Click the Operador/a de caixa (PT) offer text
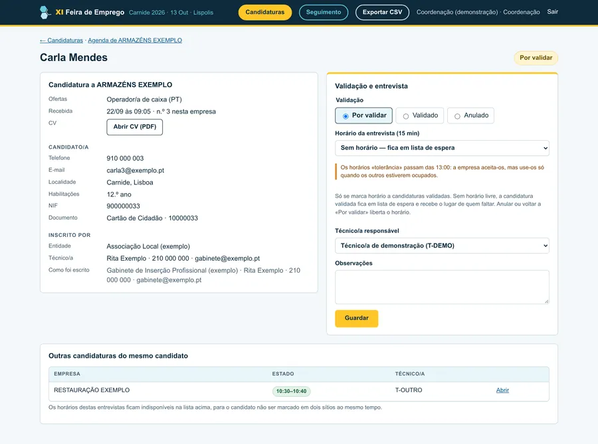The width and height of the screenshot is (598, 444). coord(144,100)
